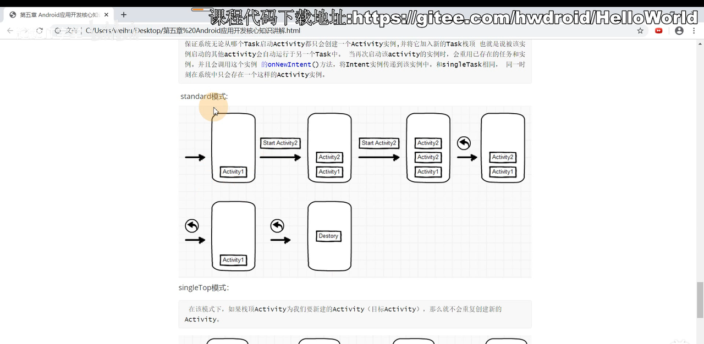Close the 第五章 Android tab
The width and height of the screenshot is (704, 344).
point(106,15)
